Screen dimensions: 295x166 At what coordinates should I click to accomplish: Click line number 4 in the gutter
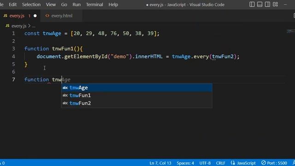(x=13, y=56)
